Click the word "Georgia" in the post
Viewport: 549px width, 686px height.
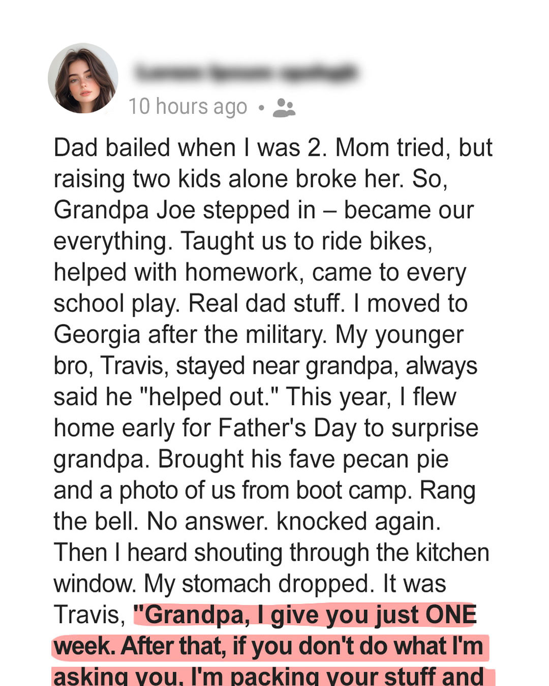[97, 335]
